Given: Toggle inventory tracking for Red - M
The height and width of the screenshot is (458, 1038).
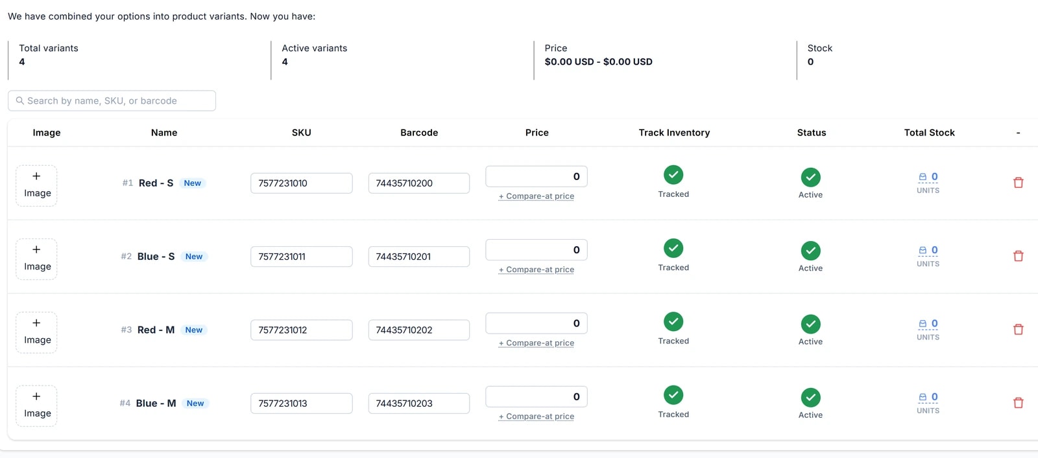Looking at the screenshot, I should pos(673,321).
